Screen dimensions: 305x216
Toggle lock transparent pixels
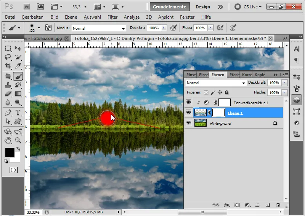click(206, 92)
